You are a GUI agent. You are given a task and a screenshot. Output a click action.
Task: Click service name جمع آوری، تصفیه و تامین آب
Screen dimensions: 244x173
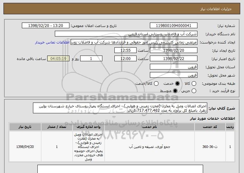(x=150, y=147)
